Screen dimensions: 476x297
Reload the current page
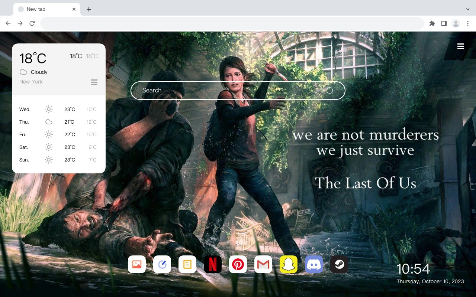(32, 23)
